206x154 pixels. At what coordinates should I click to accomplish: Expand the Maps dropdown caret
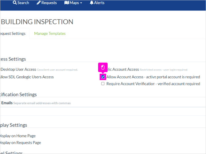point(81,3)
